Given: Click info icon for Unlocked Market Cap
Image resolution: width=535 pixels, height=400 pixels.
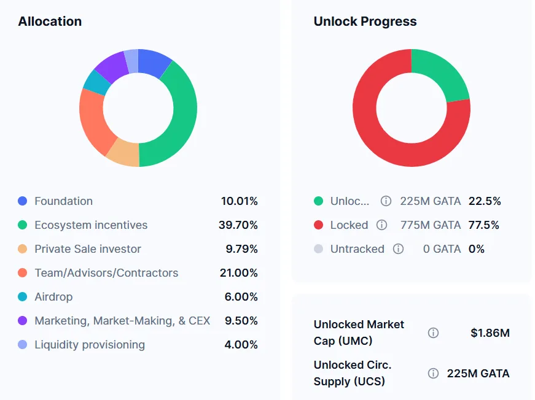Looking at the screenshot, I should coord(433,333).
